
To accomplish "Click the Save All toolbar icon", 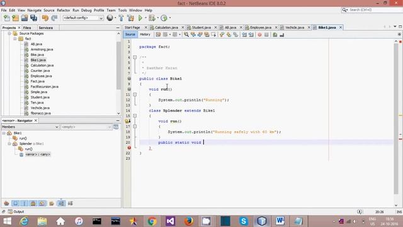I will tap(33, 18).
